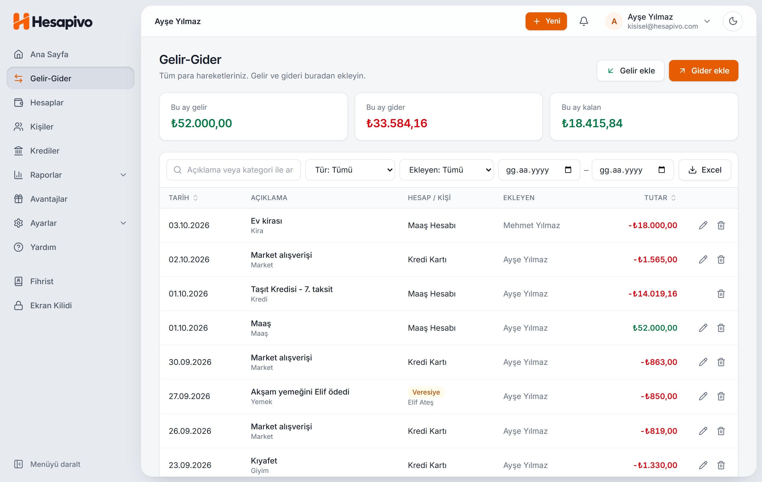Click the Hesapivo logo
762x482 pixels.
tap(53, 22)
